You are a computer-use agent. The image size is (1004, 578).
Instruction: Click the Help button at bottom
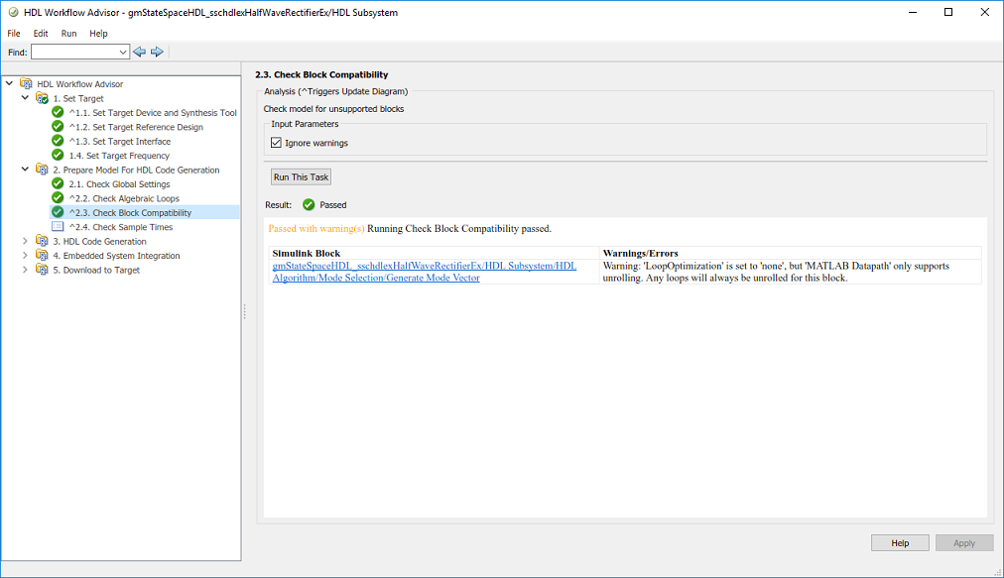[x=900, y=542]
